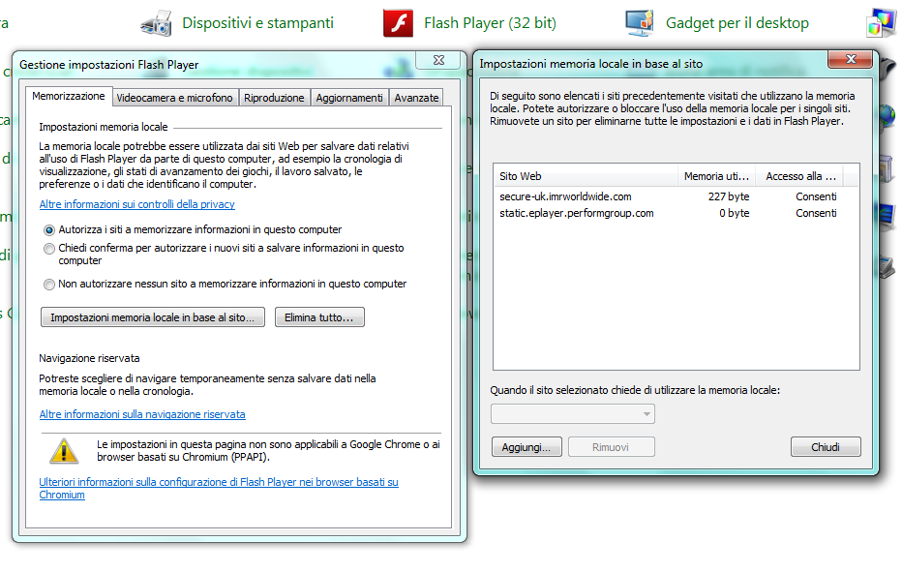Image resolution: width=902 pixels, height=572 pixels.
Task: Open the Aggiornamenti tab
Action: pyautogui.click(x=349, y=98)
